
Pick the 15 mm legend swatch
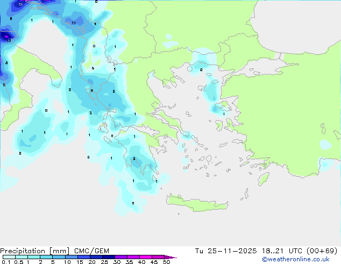coord(83,257)
